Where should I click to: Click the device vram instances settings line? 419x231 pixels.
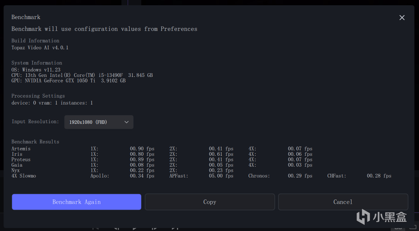52,103
